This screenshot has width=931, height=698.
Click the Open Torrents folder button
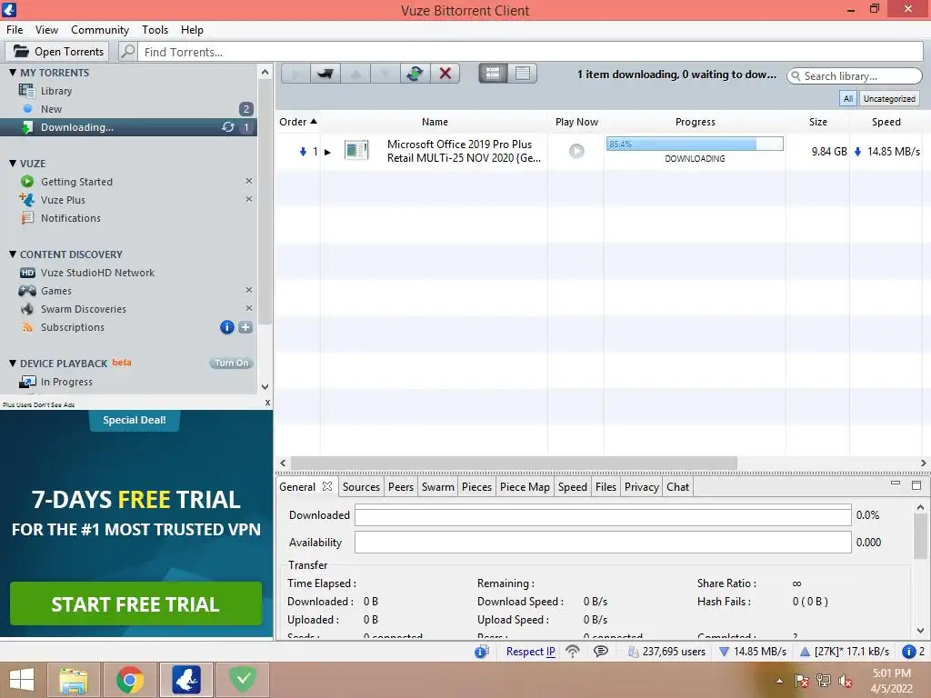point(57,52)
